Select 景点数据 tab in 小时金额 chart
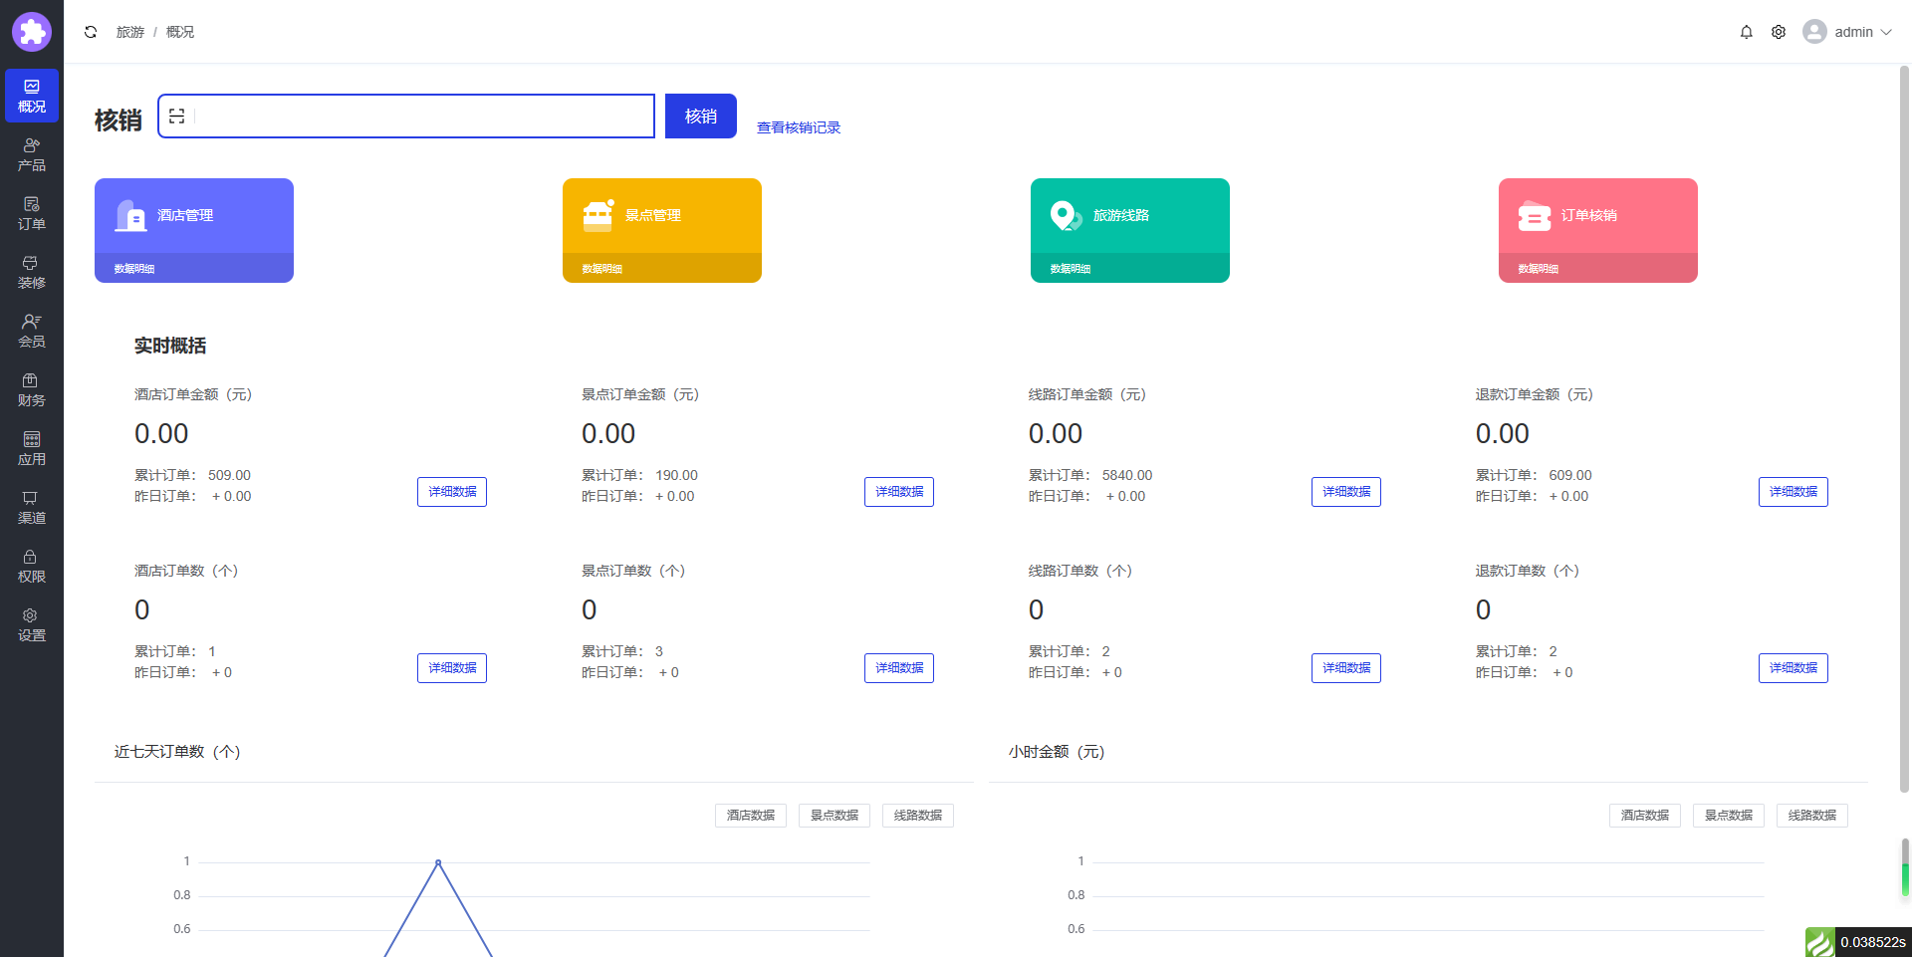Viewport: 1912px width, 957px height. tap(1729, 816)
